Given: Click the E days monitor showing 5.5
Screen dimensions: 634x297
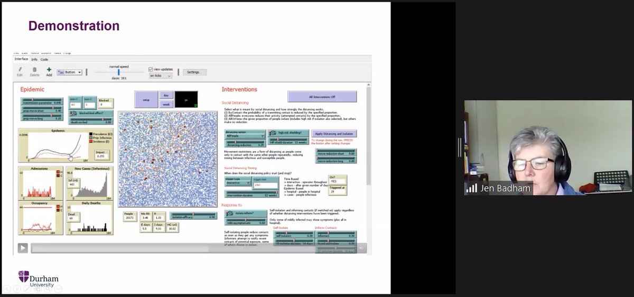Looking at the screenshot, I should coord(146,227).
